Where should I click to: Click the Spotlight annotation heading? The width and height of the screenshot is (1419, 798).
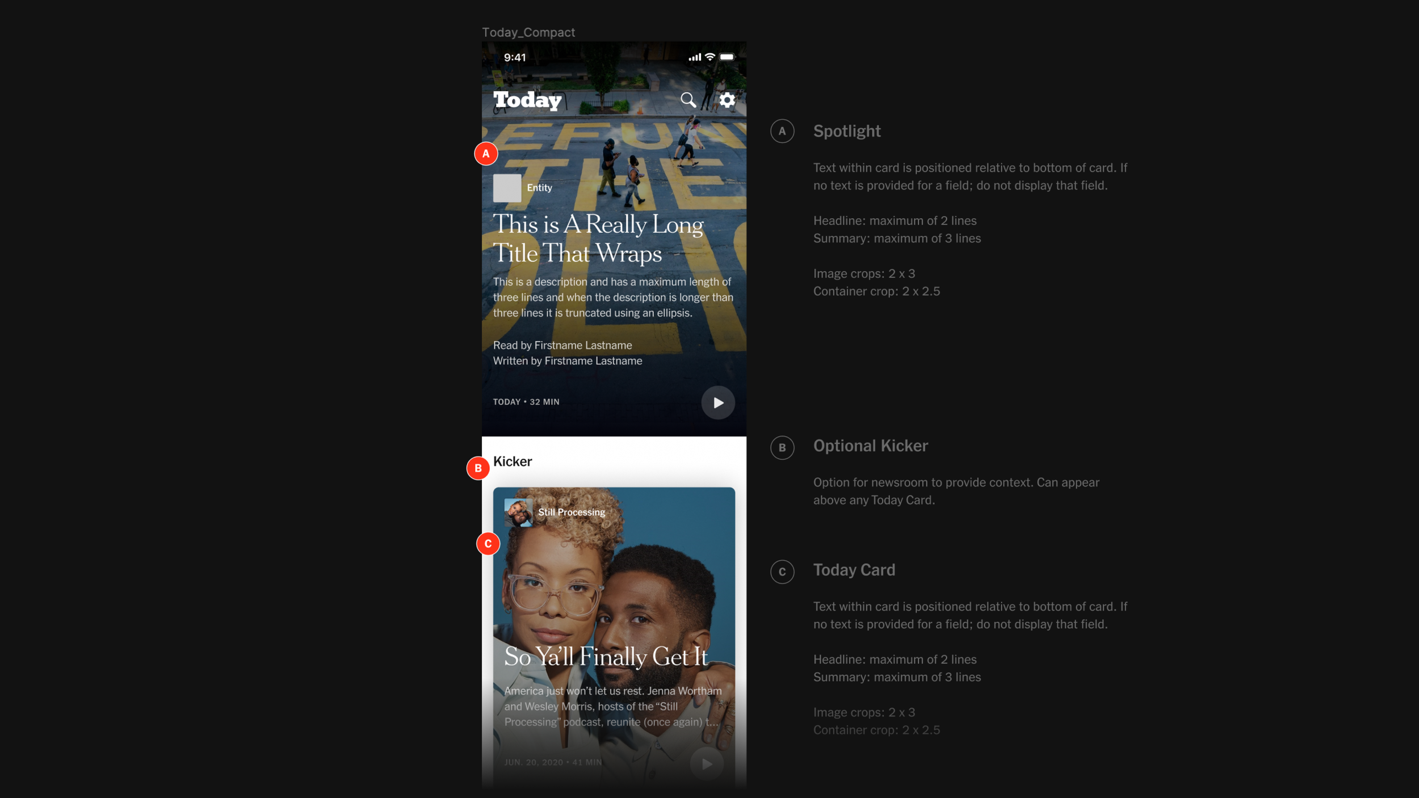[x=846, y=131]
